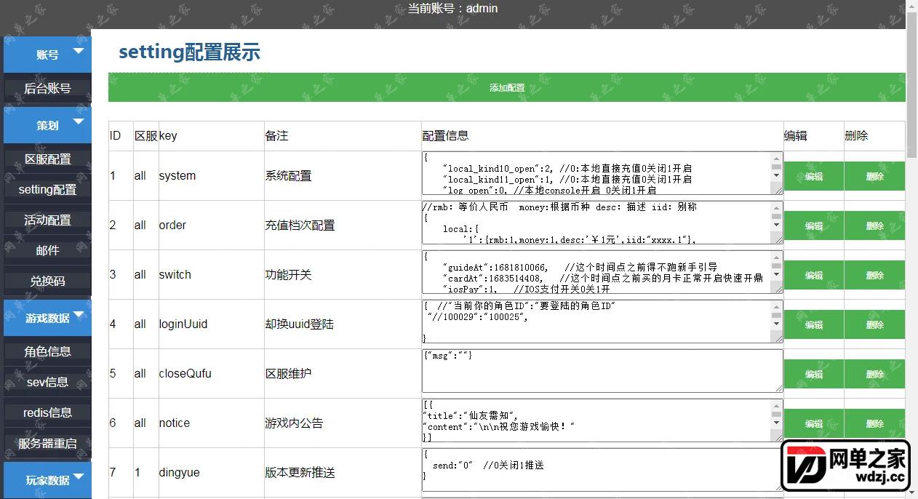Edit the order 充值档次配置 row

813,225
